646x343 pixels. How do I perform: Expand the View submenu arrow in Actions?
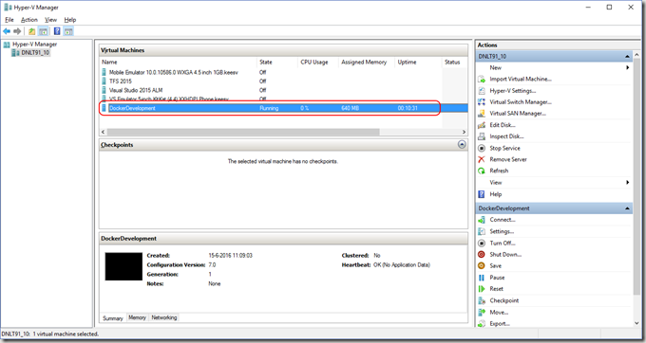627,182
